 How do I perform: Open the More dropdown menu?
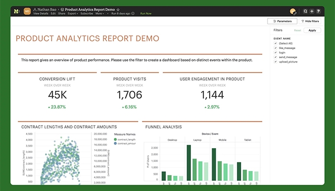[100, 14]
